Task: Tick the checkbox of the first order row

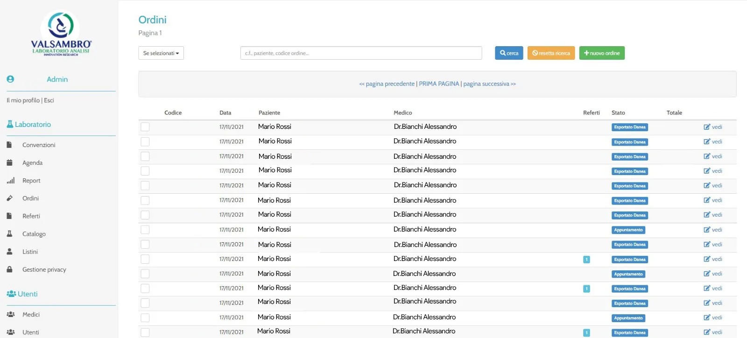Action: [145, 127]
